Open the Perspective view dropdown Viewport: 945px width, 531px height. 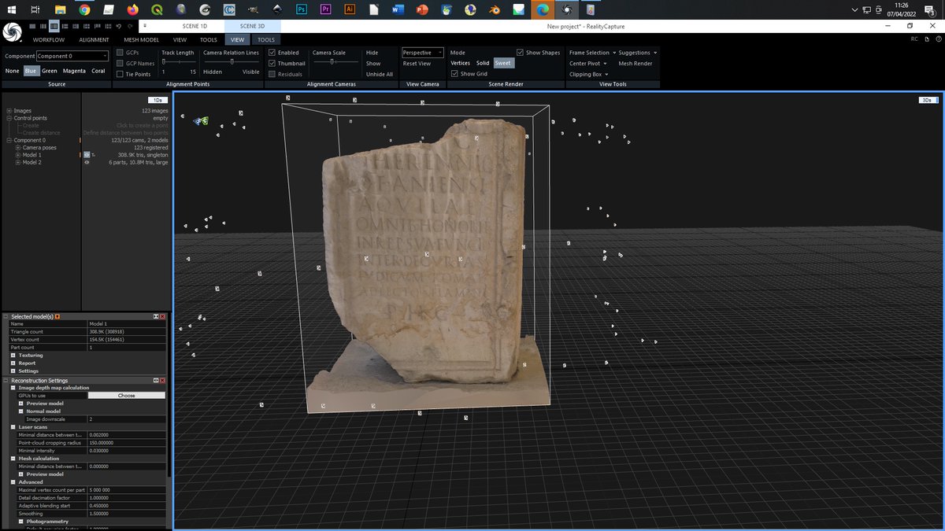coord(423,53)
